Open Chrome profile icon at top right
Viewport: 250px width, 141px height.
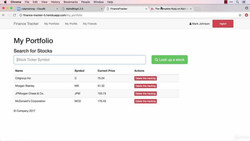pos(247,8)
